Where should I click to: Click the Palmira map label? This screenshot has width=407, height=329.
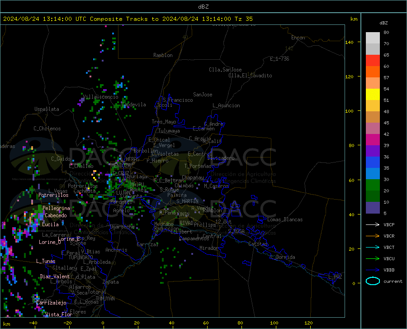coord(177,195)
